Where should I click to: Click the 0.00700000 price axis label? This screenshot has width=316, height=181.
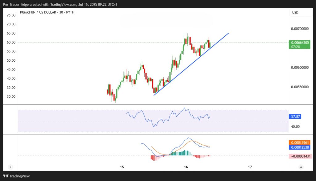pos(300,29)
